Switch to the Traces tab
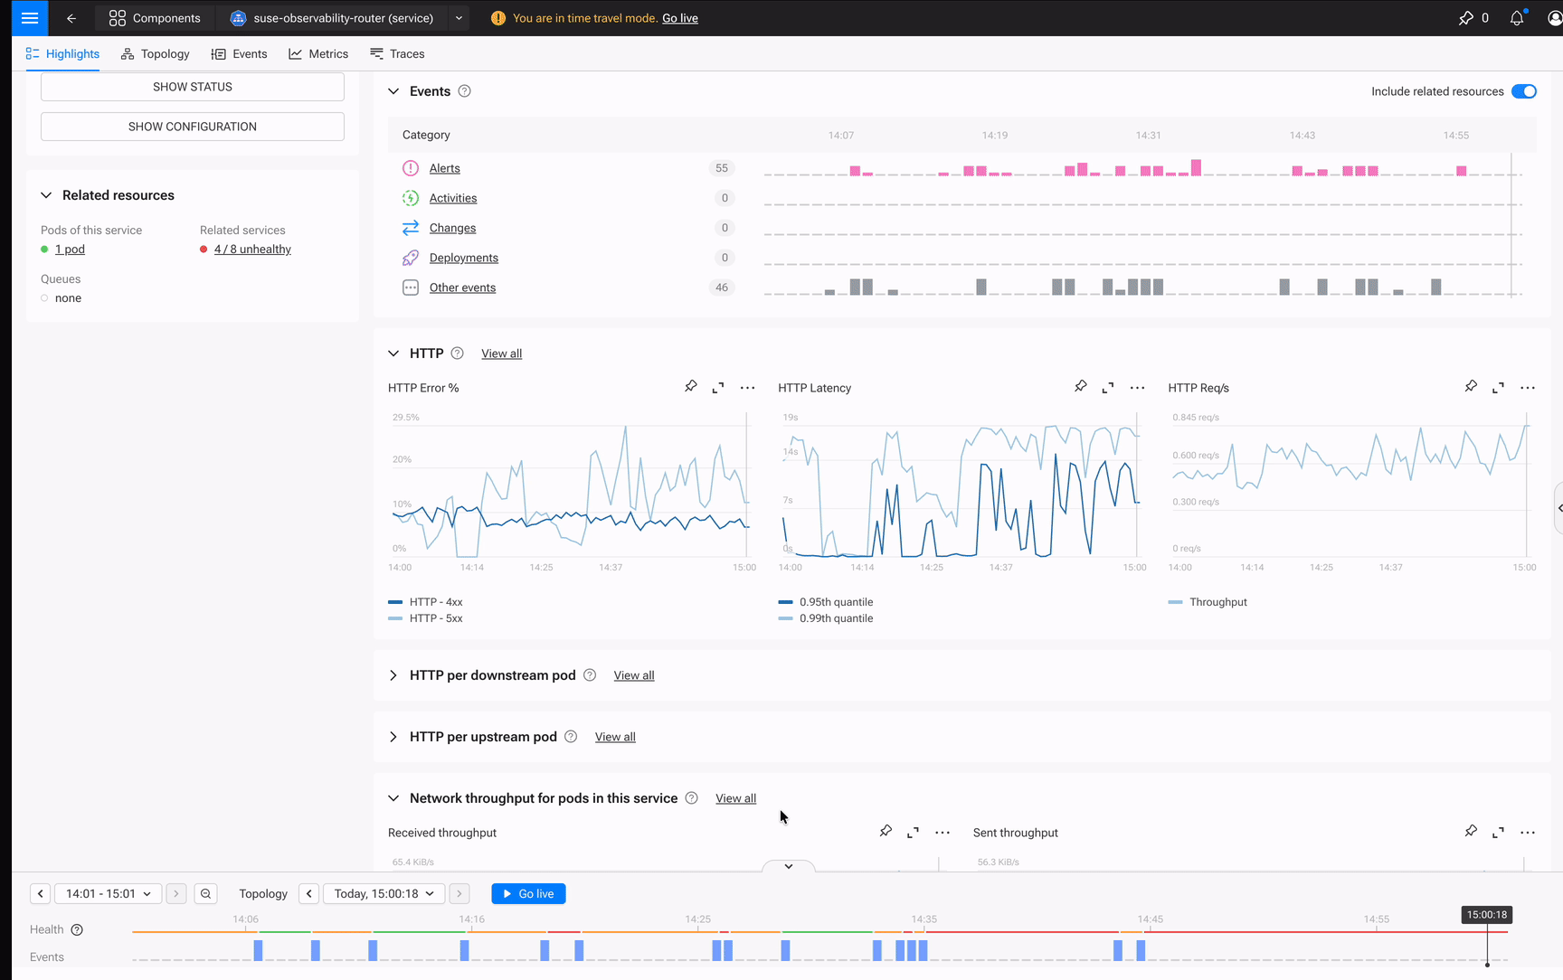1563x980 pixels. [x=397, y=53]
